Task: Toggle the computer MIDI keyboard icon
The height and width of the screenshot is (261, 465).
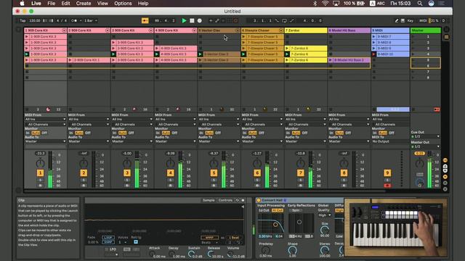Action: 403,21
